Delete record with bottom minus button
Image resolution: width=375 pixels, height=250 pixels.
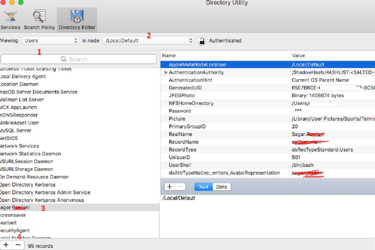coord(18,245)
